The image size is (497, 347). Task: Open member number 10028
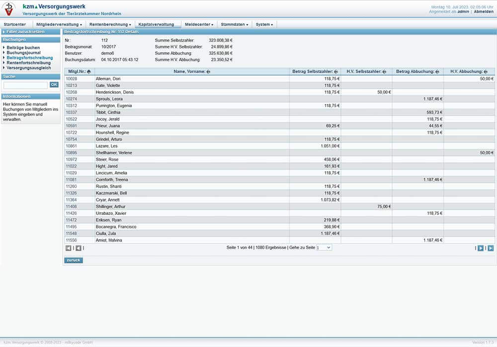pos(71,79)
